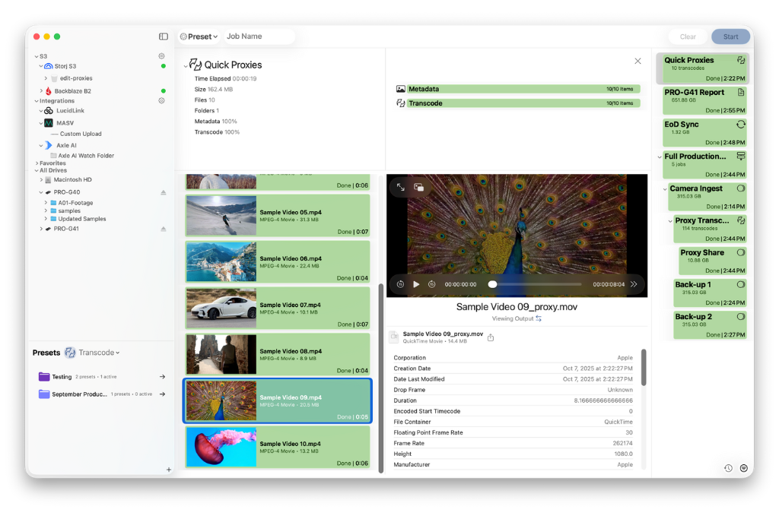Play the peacock video preview
The height and width of the screenshot is (519, 779).
click(416, 284)
